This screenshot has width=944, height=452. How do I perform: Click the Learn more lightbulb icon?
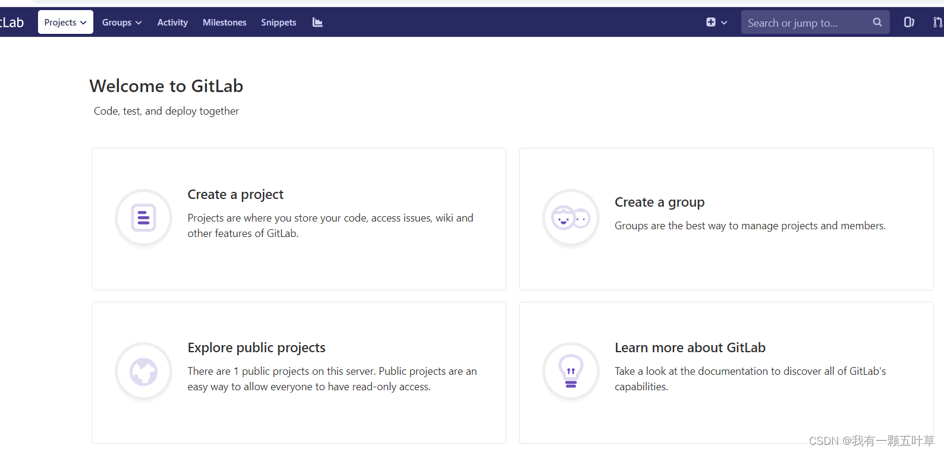[x=571, y=371]
